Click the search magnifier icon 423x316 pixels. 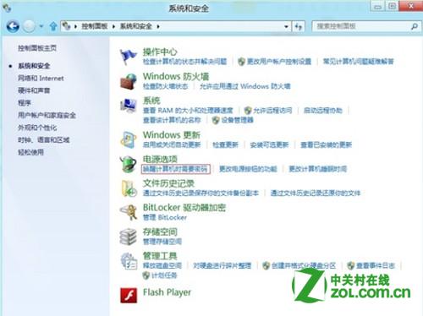(x=415, y=26)
